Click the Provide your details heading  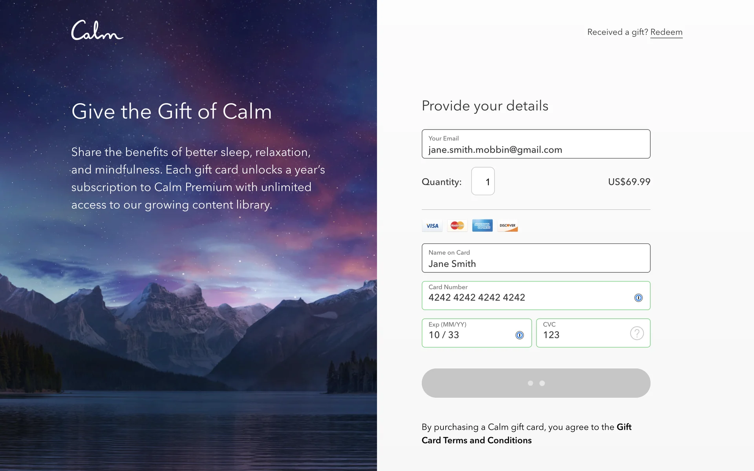click(485, 106)
